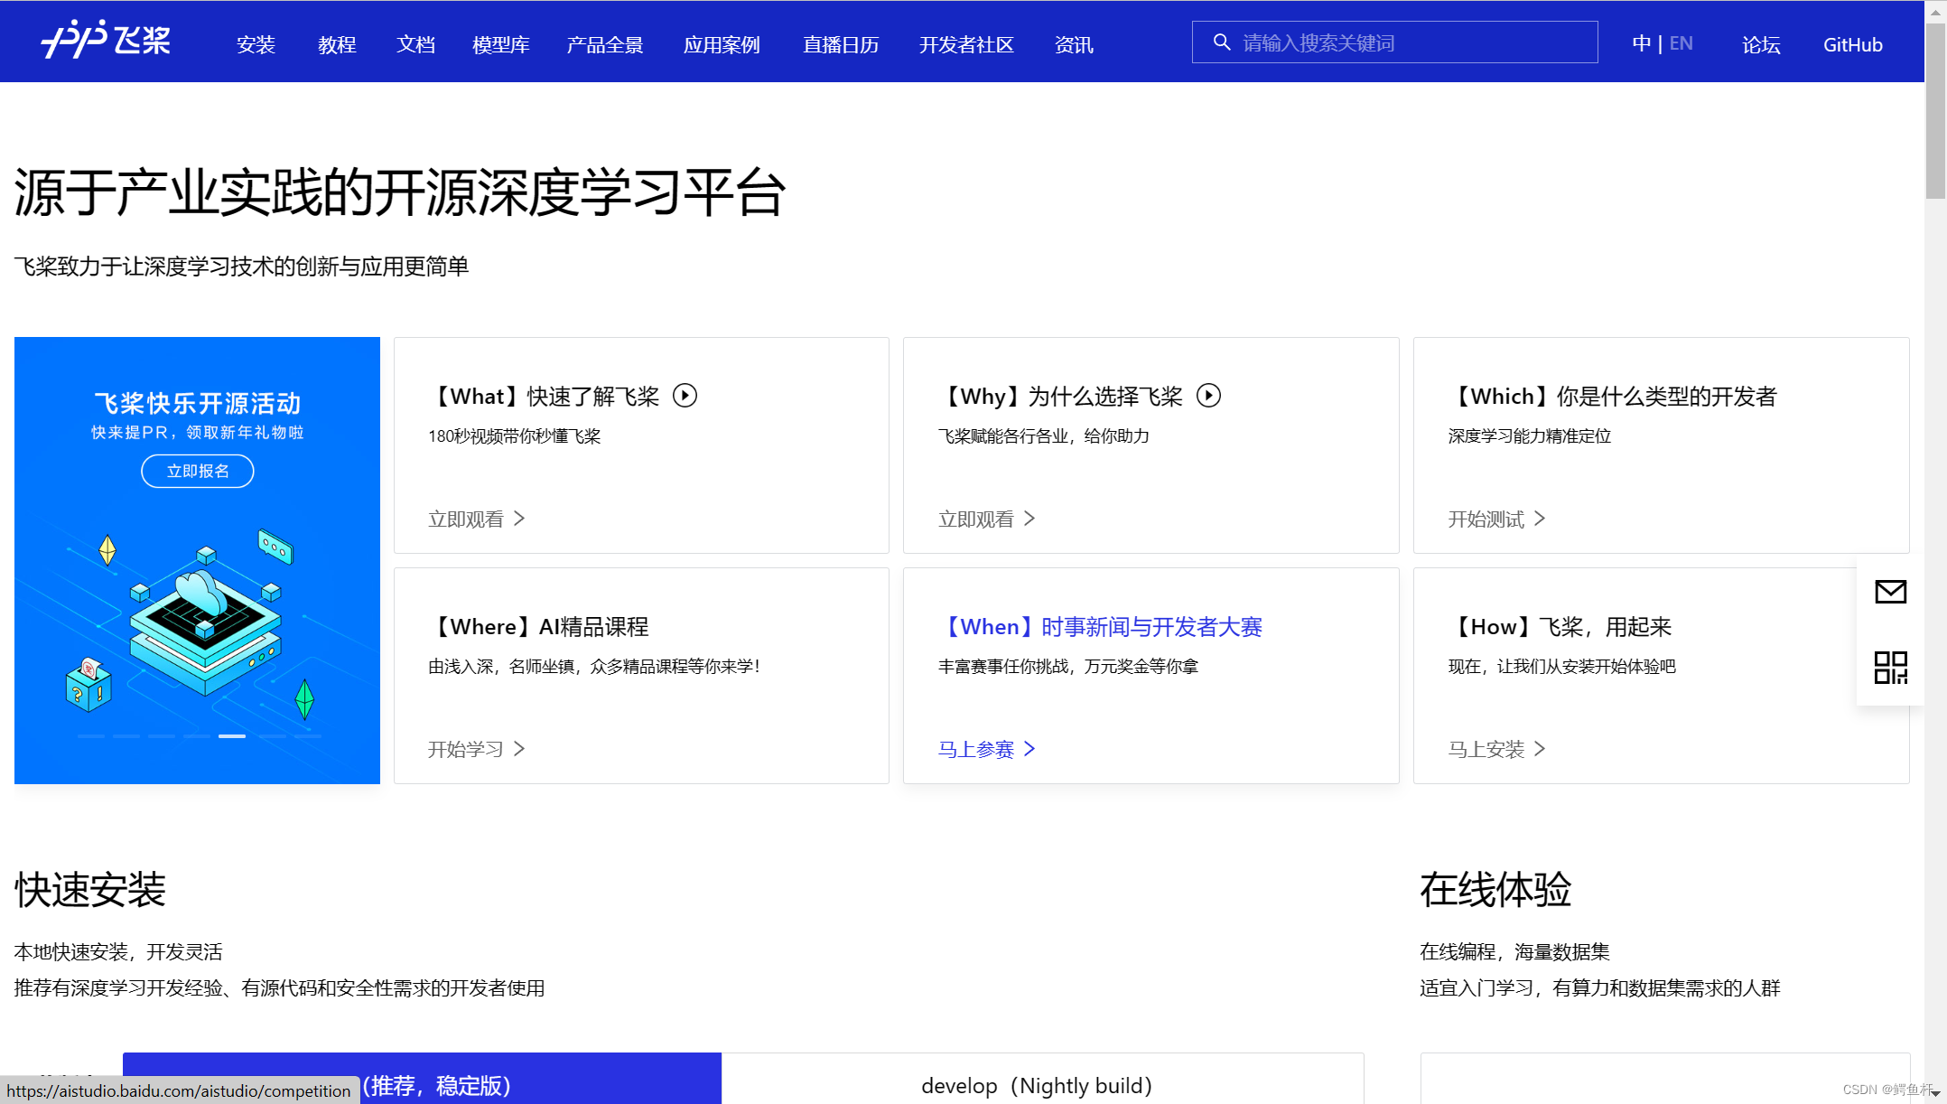Select 中 language option
This screenshot has width=1947, height=1104.
tap(1641, 43)
